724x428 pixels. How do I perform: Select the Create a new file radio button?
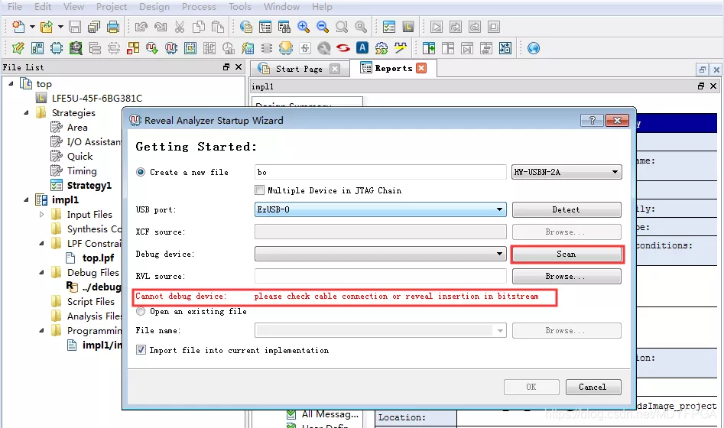coord(141,172)
